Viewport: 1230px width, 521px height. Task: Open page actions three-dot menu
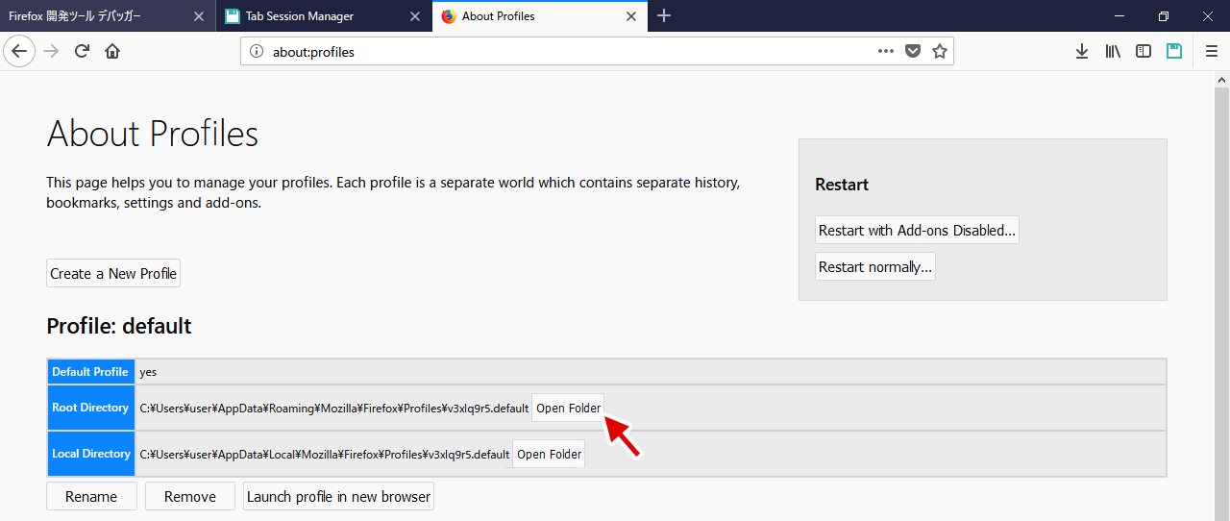[x=886, y=52]
